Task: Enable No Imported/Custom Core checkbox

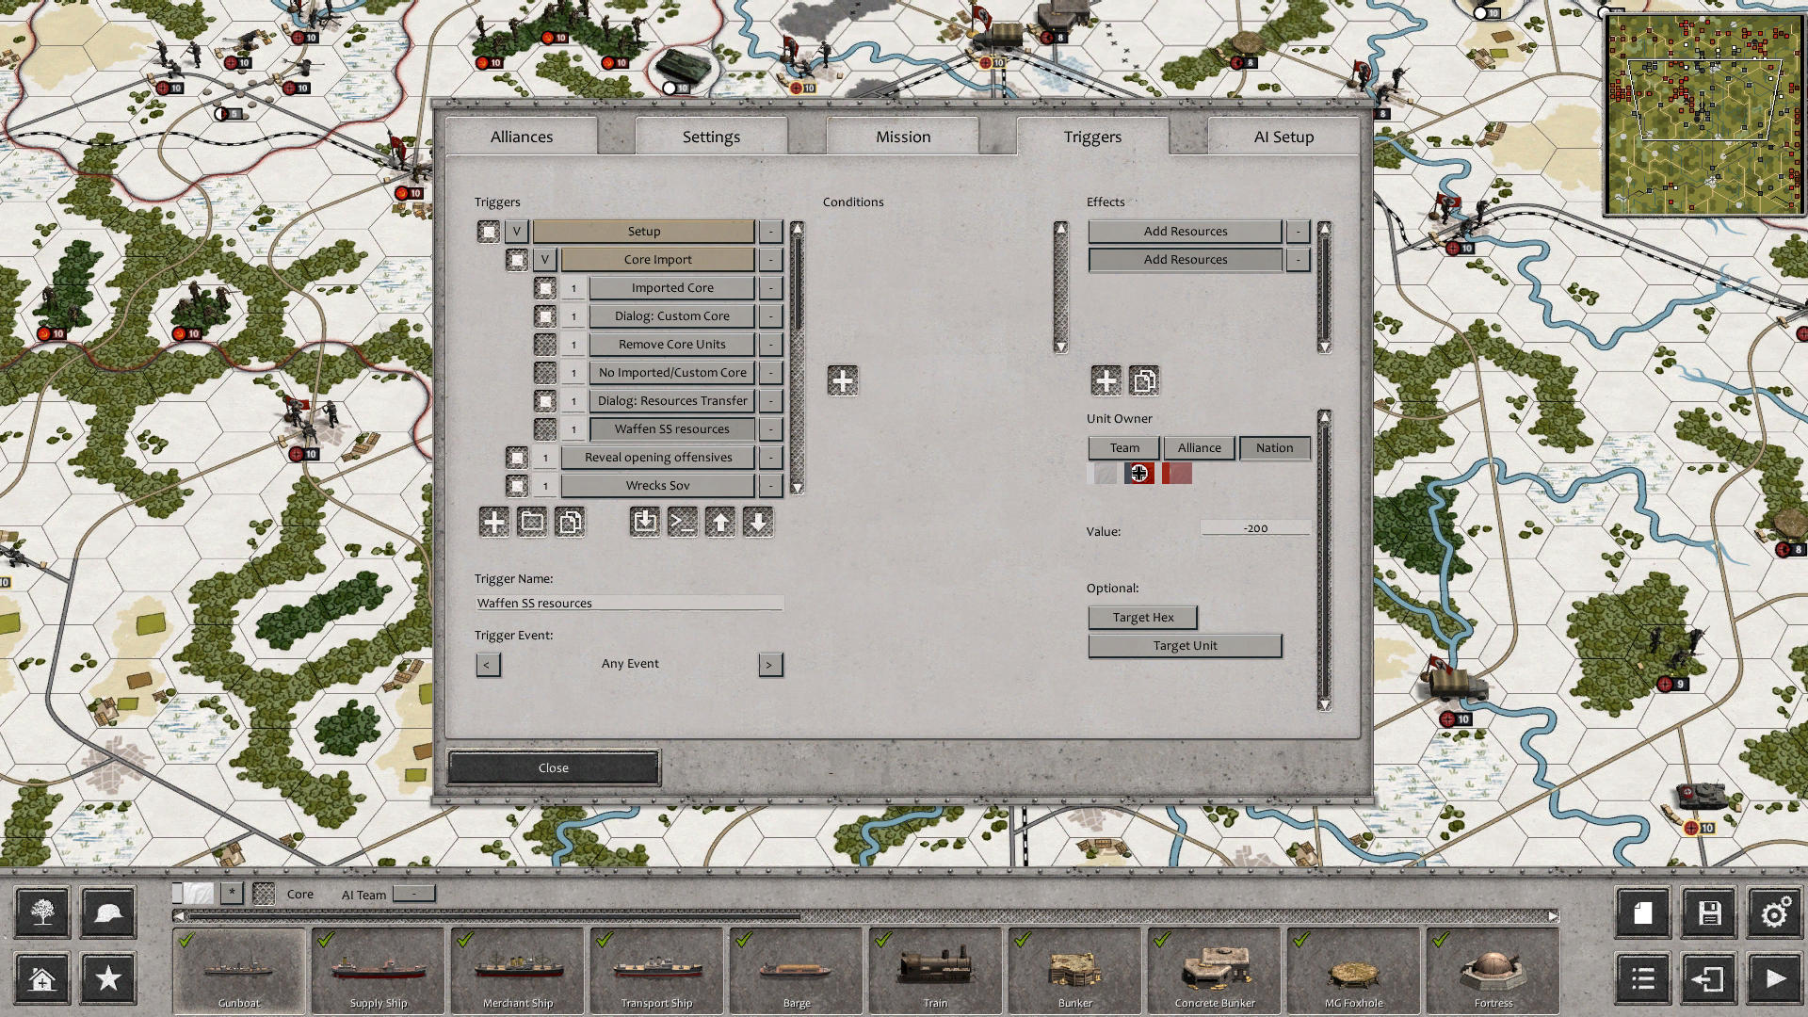Action: 545,372
